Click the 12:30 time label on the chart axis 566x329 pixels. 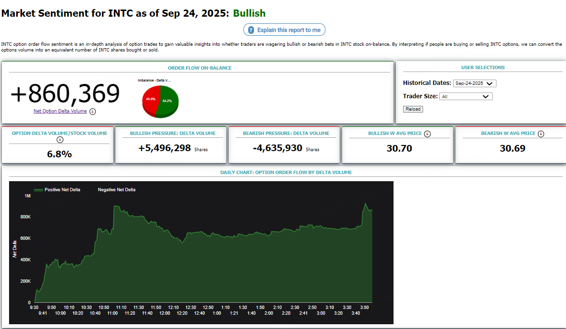(x=191, y=308)
